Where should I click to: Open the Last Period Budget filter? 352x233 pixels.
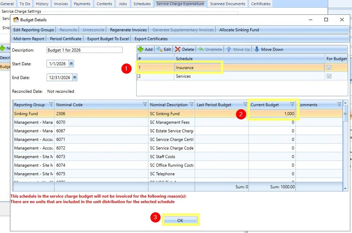pos(245,105)
